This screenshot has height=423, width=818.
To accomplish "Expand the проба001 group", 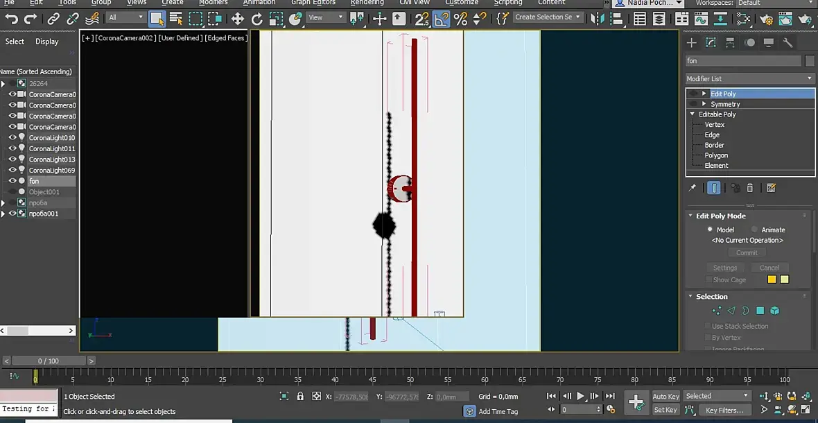I will 3,214.
